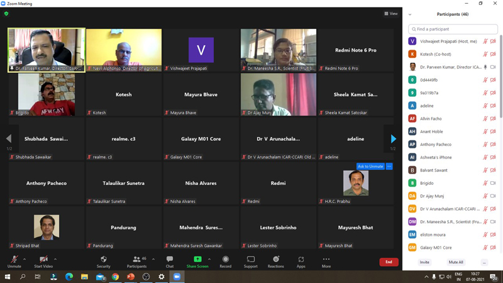Select Ashweta's iPhone in participants list
The image size is (503, 283).
point(452,157)
